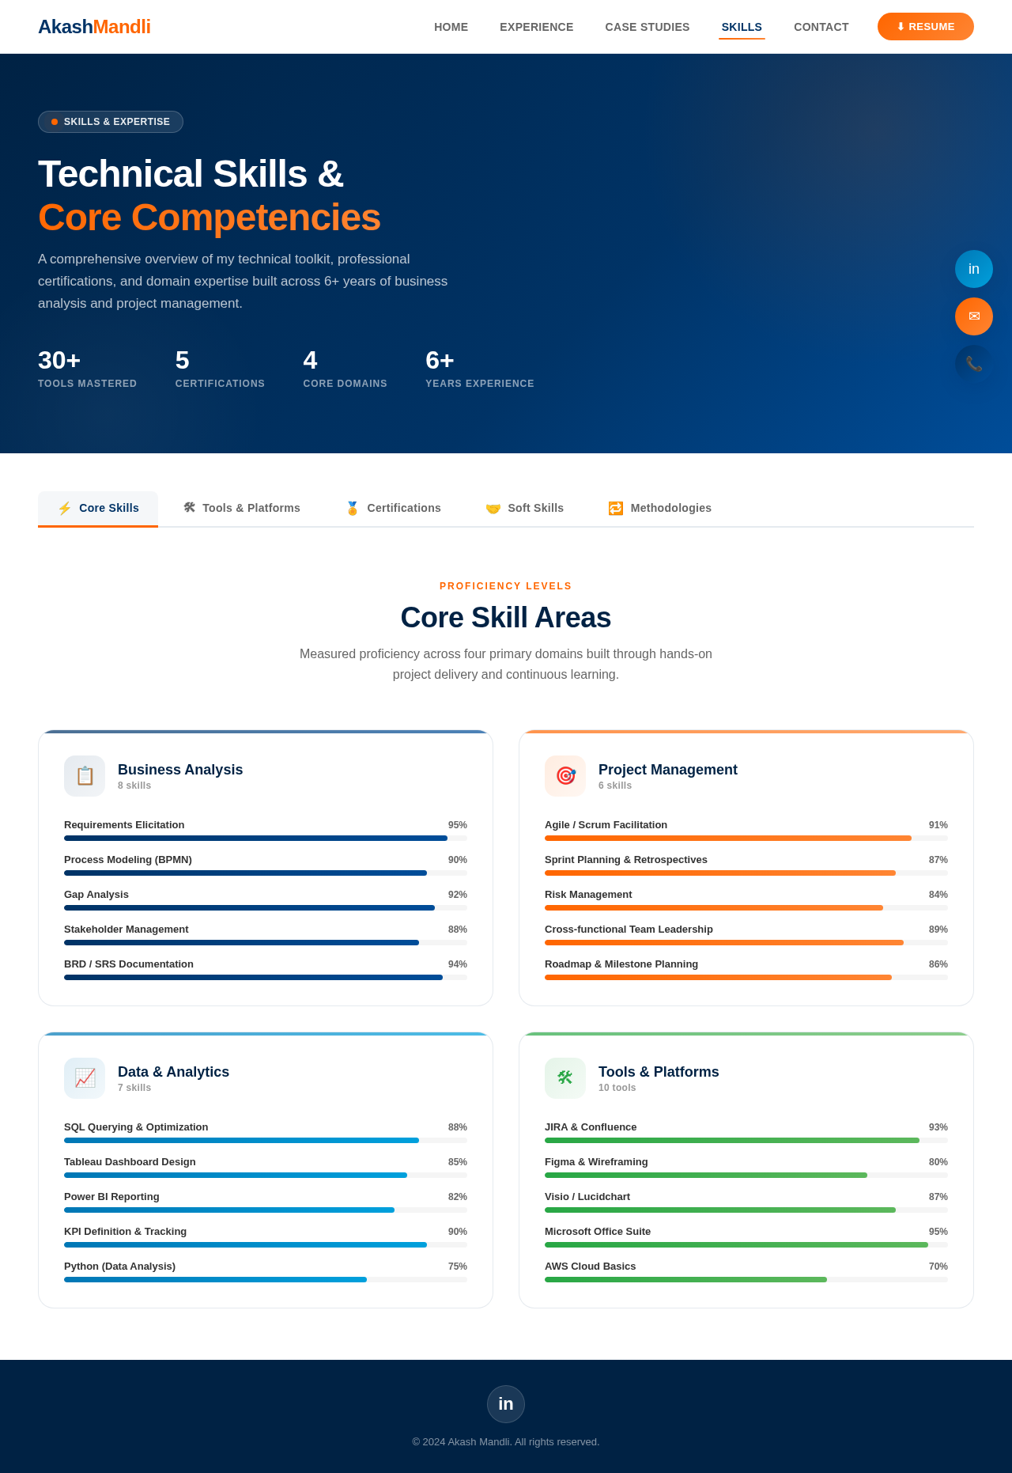
Task: Click the Python (Data Analysis) progress bar
Action: (266, 1279)
